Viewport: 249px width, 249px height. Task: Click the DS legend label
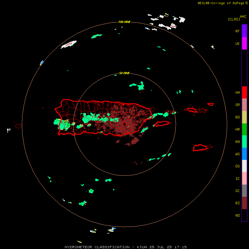tap(237, 166)
